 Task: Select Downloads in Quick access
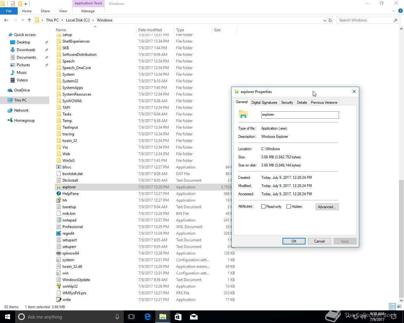(x=26, y=50)
